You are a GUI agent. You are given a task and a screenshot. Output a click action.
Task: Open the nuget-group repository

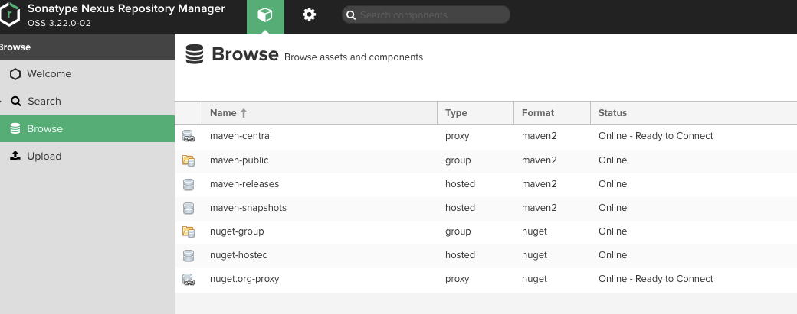pyautogui.click(x=237, y=231)
